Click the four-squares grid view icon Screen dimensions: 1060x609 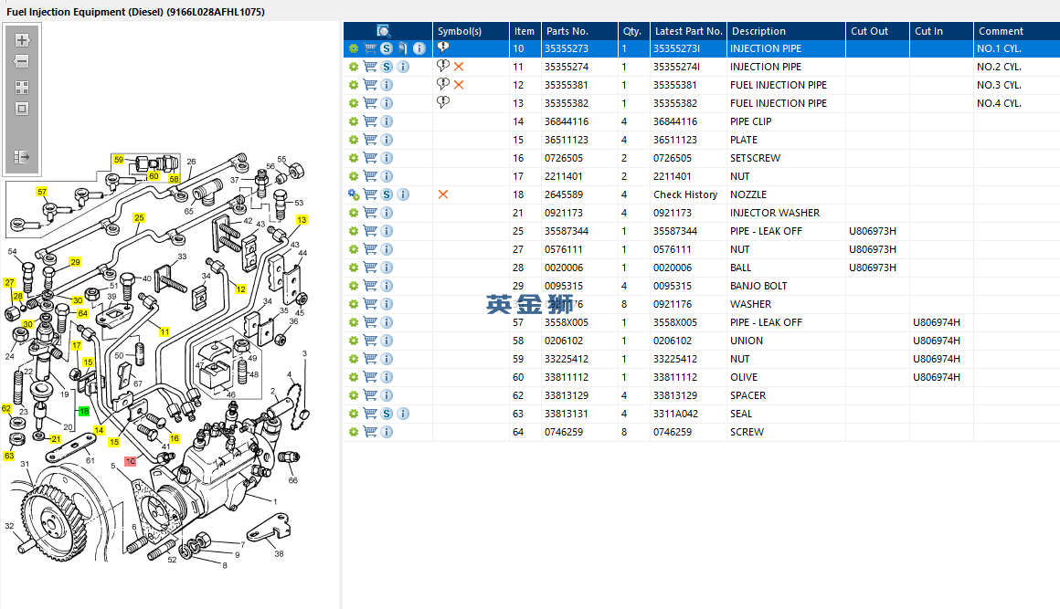22,88
